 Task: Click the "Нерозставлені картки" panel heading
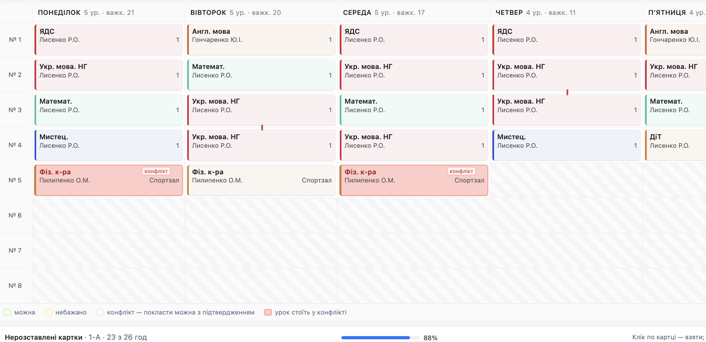point(44,337)
